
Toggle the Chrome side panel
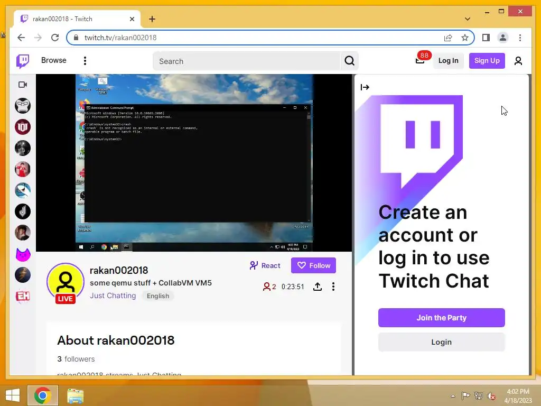coord(486,38)
